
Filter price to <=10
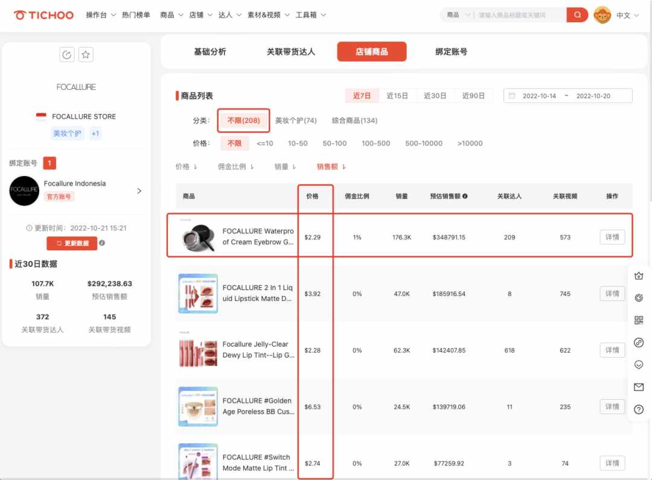[x=265, y=144]
